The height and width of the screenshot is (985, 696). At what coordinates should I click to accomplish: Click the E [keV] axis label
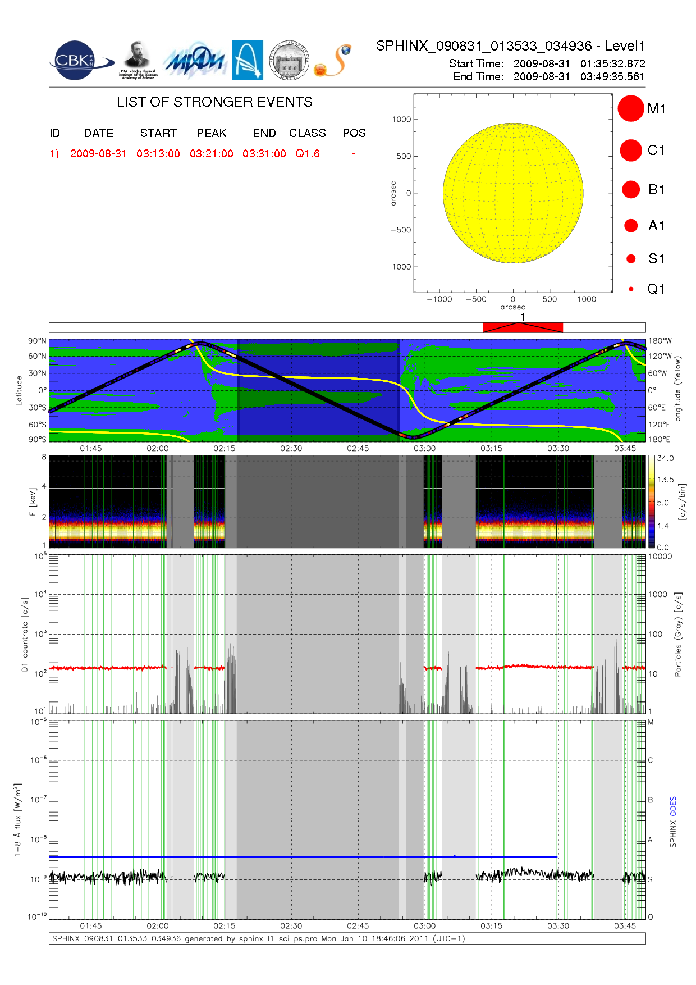(32, 501)
